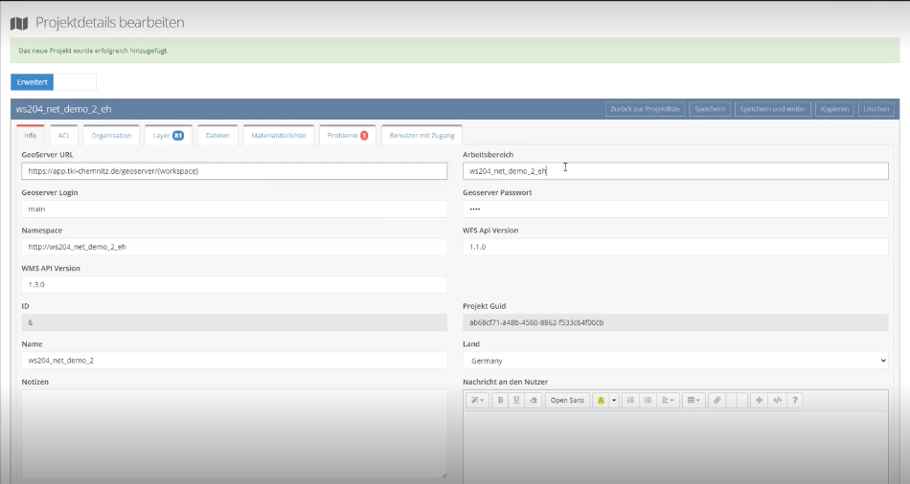Screen dimensions: 910x484
Task: Insert an ordered numbered list
Action: click(630, 400)
